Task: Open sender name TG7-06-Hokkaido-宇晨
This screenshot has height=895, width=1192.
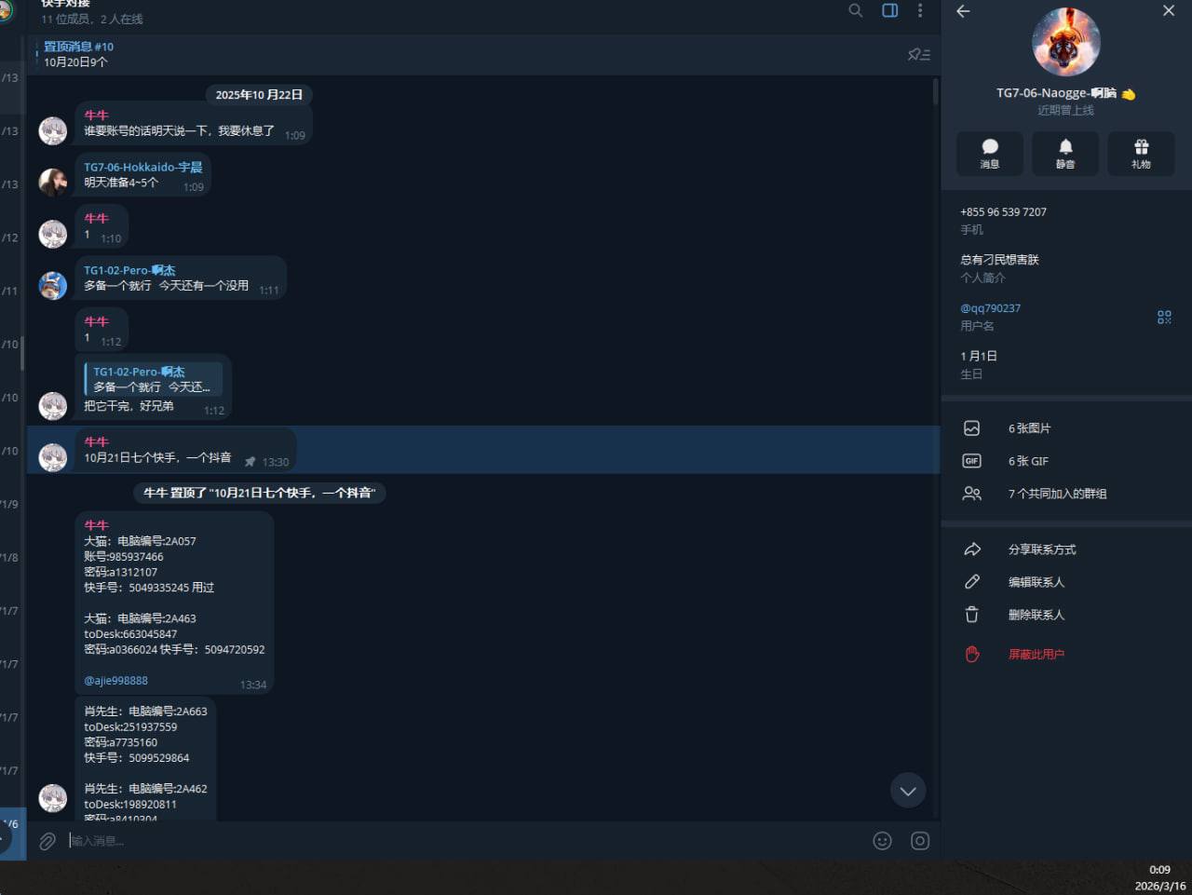Action: [x=142, y=168]
